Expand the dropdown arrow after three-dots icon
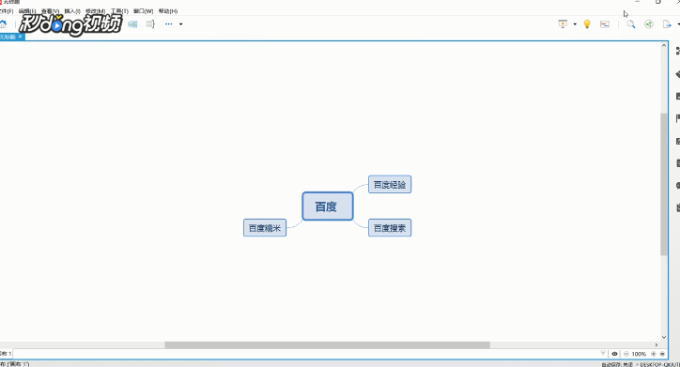Viewport: 680px width, 367px height. click(181, 24)
